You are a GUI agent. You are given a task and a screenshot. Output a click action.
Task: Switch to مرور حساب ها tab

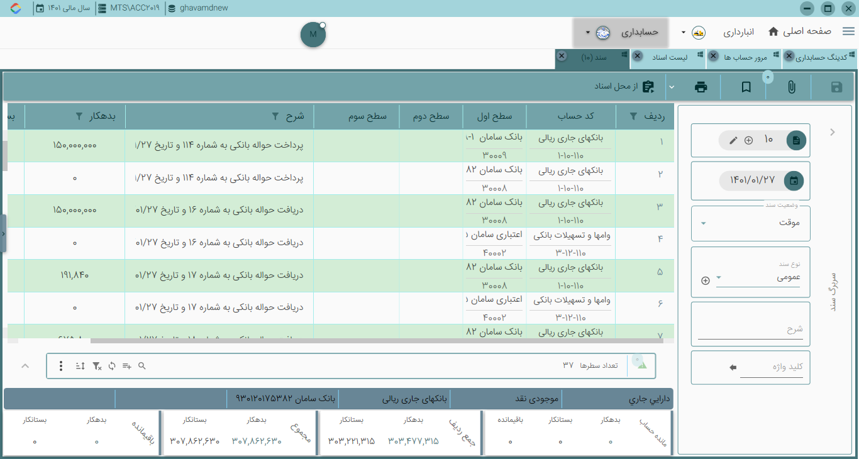tap(745, 58)
